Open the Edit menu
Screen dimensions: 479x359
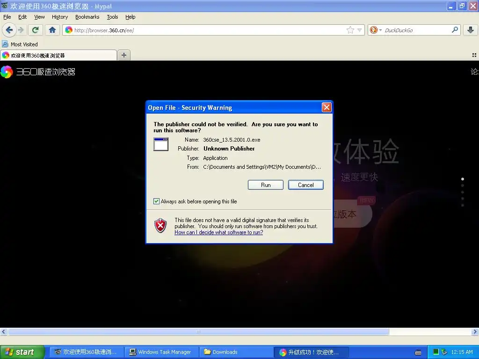coord(22,17)
